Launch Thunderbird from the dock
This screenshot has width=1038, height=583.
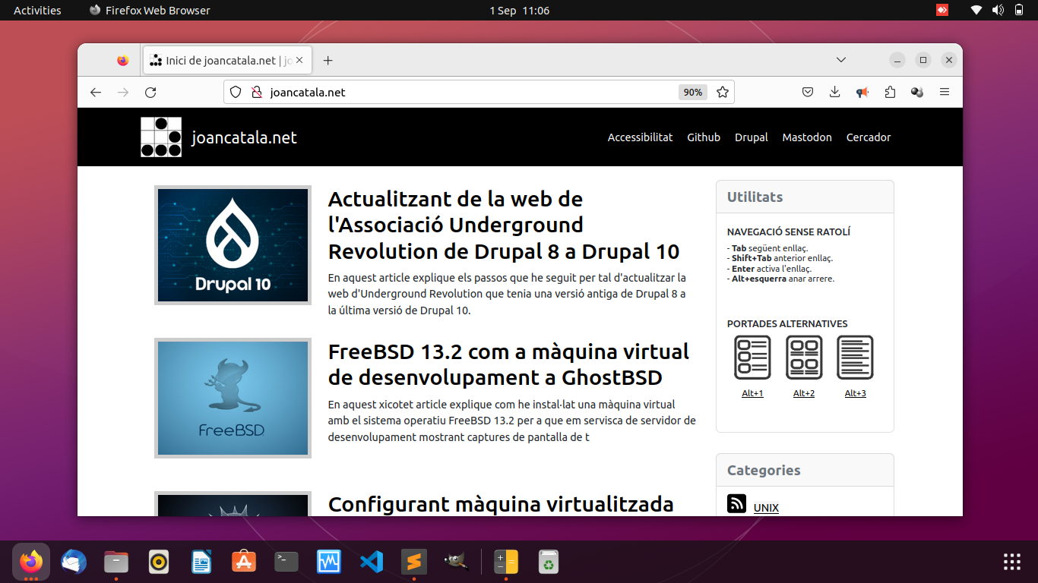[x=74, y=562]
